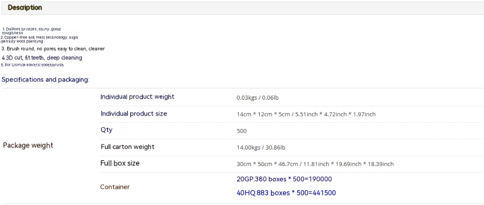Click the Package weight row label
This screenshot has height=205, width=484.
pyautogui.click(x=28, y=145)
